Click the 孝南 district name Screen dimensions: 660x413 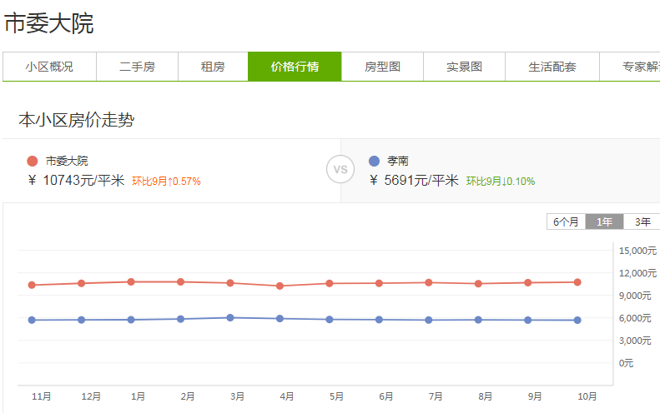click(x=398, y=161)
